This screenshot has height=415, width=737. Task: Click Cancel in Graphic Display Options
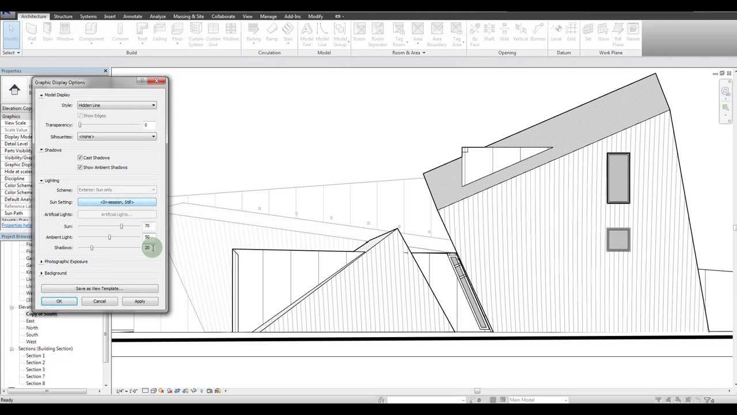[x=100, y=301]
